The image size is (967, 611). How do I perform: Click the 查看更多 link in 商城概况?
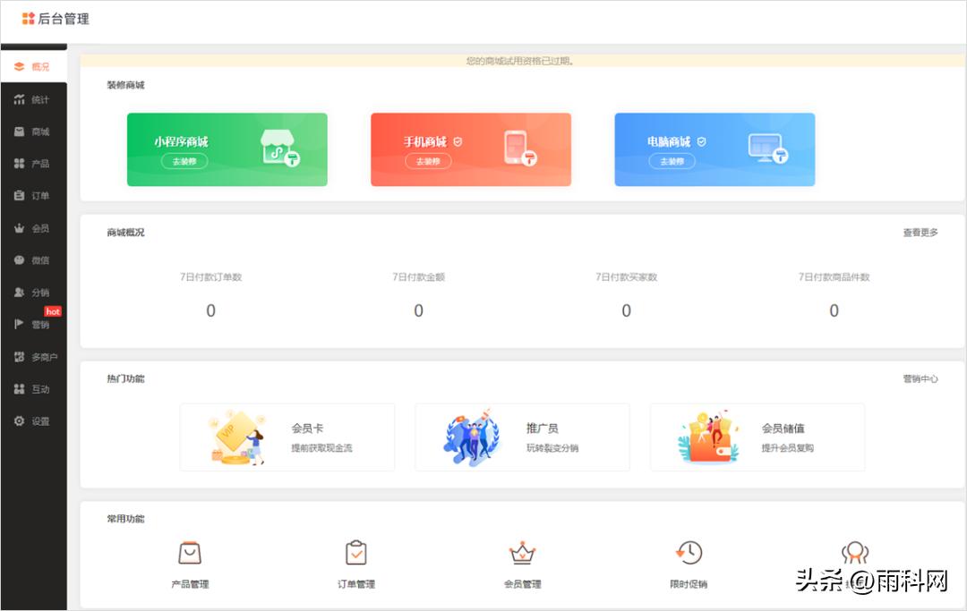click(920, 232)
